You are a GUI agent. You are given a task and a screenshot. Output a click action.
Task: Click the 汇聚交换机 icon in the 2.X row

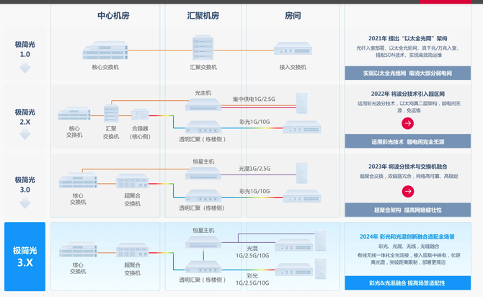tap(111, 114)
